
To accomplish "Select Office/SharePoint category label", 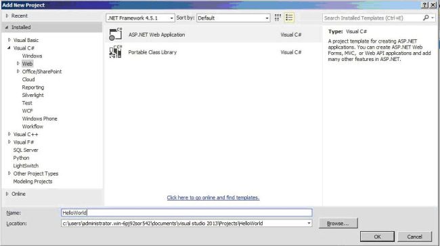I will click(x=42, y=72).
